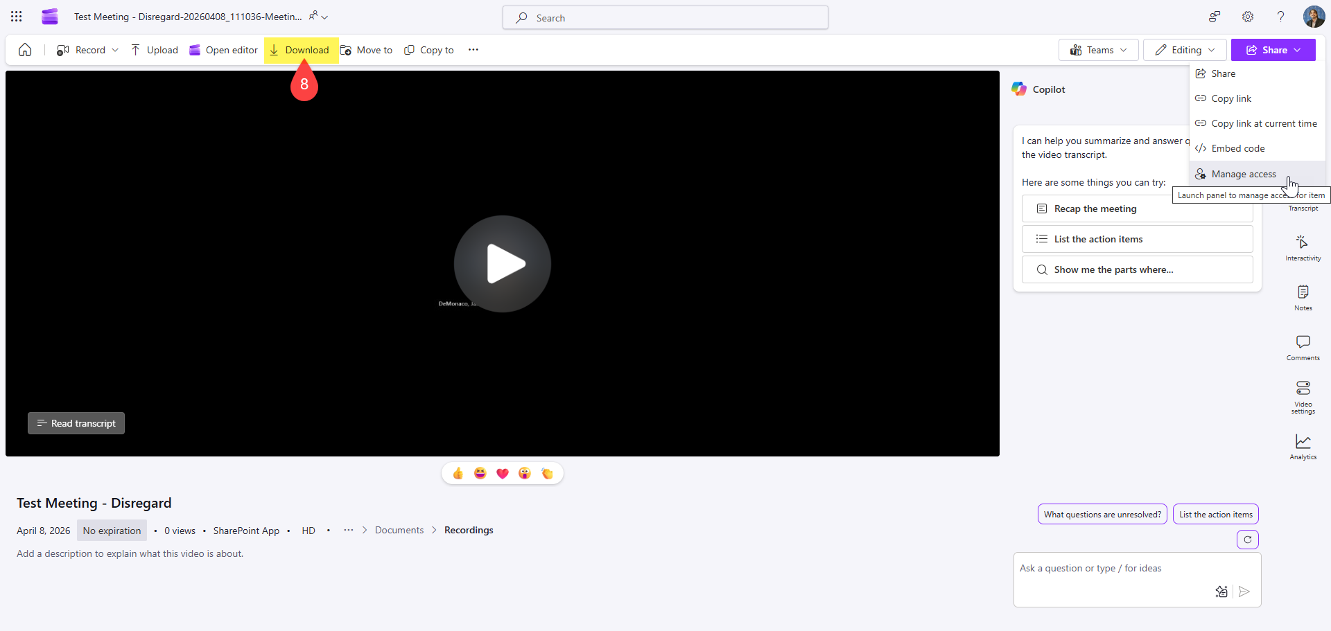Open the Analytics panel
The width and height of the screenshot is (1331, 631).
click(x=1303, y=446)
